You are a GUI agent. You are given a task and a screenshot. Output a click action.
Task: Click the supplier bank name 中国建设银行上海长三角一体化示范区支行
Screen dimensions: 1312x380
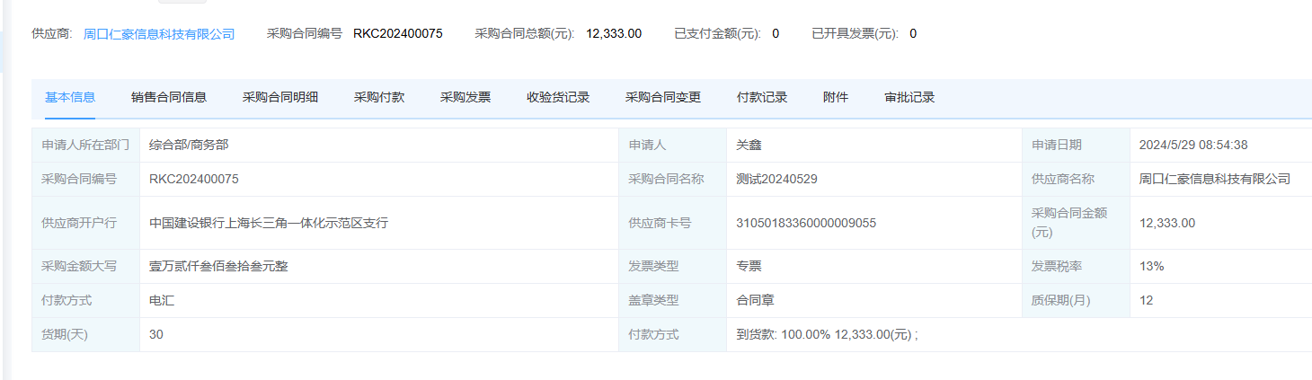coord(269,223)
